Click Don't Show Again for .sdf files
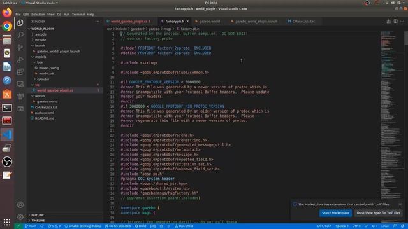The image size is (408, 229). tap(378, 213)
